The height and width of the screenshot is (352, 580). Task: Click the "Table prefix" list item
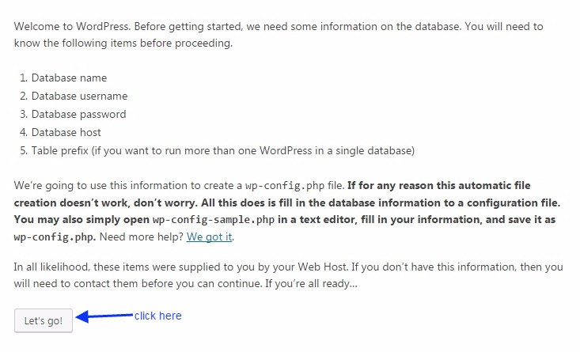(x=223, y=150)
